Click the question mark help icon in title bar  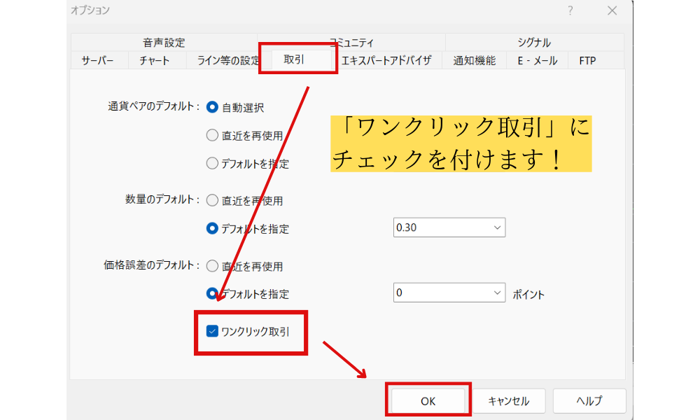[x=570, y=10]
